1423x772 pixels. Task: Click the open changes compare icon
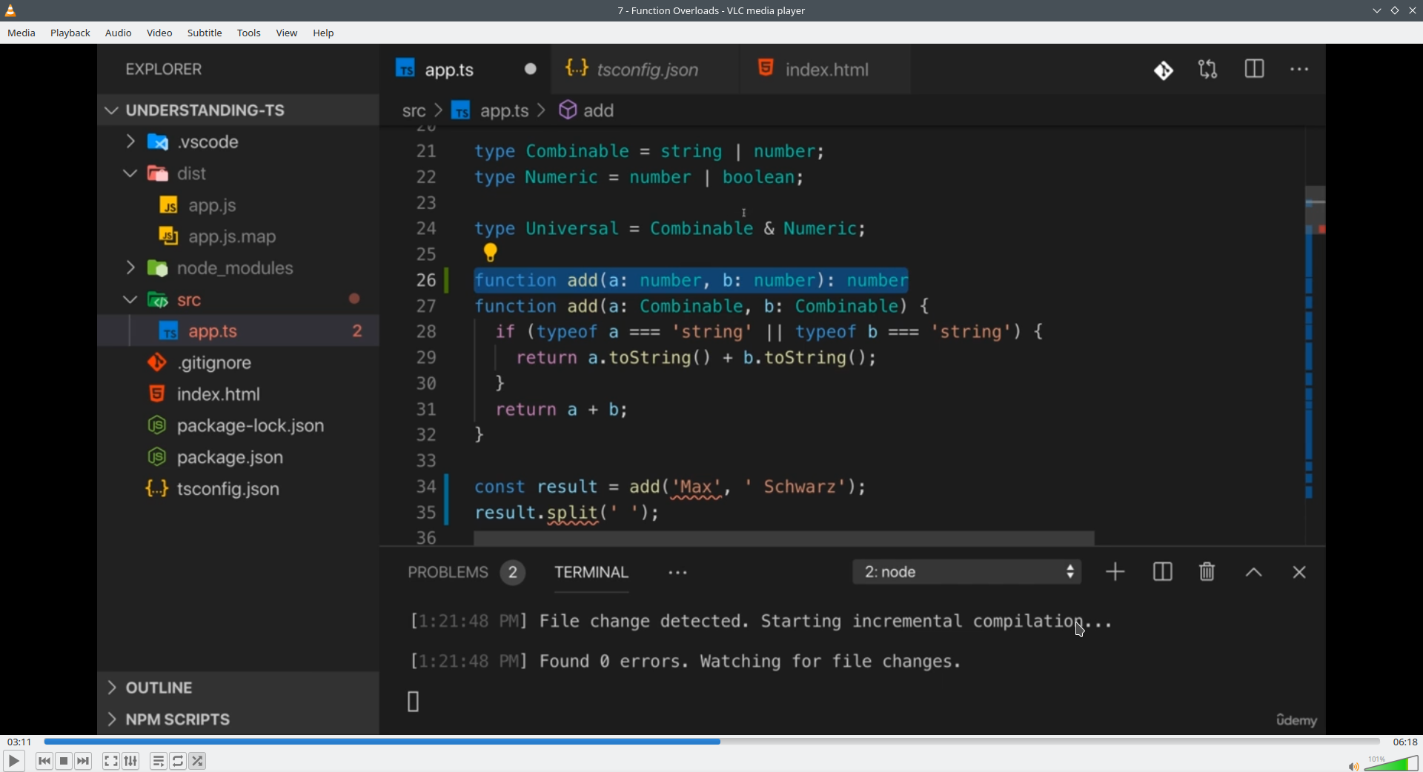[x=1209, y=70]
